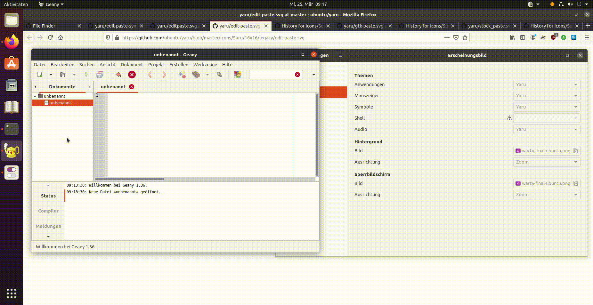Viewport: 593px width, 305px height.
Task: Open the Sperrbildschirm Ausrichtung Zoom dropdown
Action: point(547,195)
